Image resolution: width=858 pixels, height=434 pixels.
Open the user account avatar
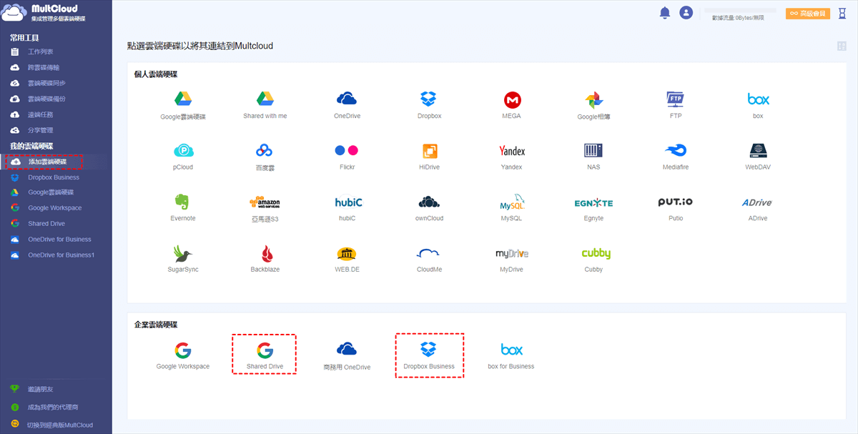pos(686,13)
